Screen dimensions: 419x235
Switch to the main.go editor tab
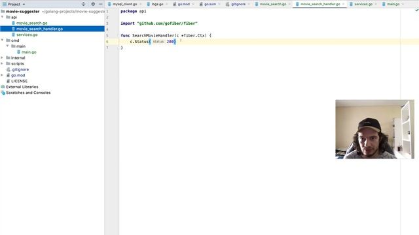point(393,5)
